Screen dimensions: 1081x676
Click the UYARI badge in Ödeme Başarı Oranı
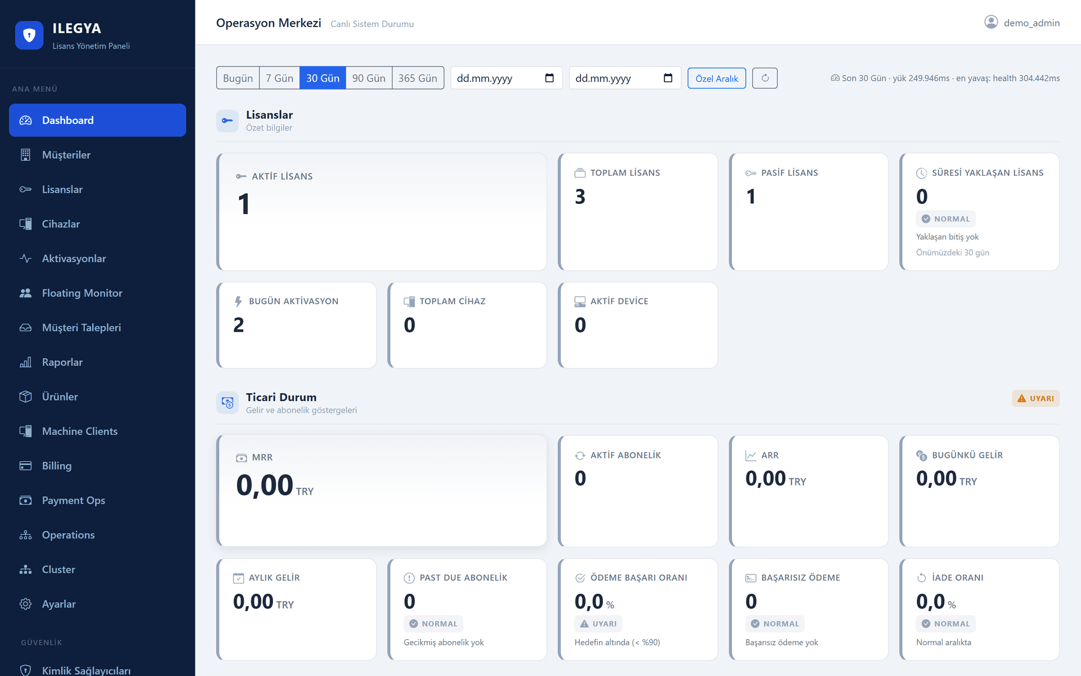(x=598, y=624)
